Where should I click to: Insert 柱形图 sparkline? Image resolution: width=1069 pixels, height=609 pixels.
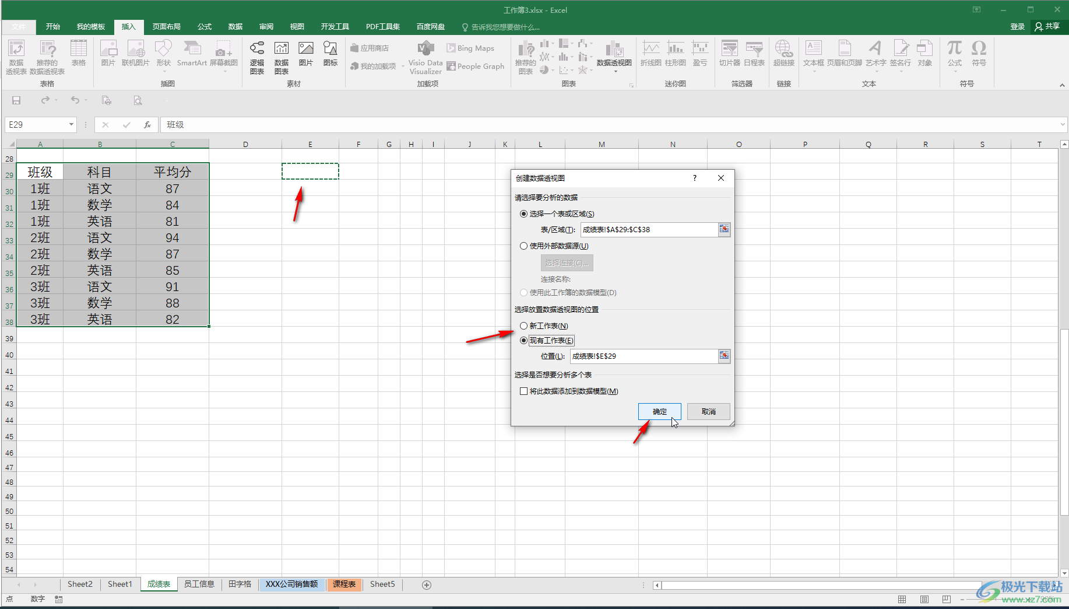click(676, 52)
